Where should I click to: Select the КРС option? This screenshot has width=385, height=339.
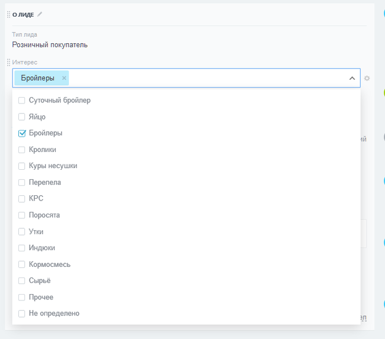22,199
